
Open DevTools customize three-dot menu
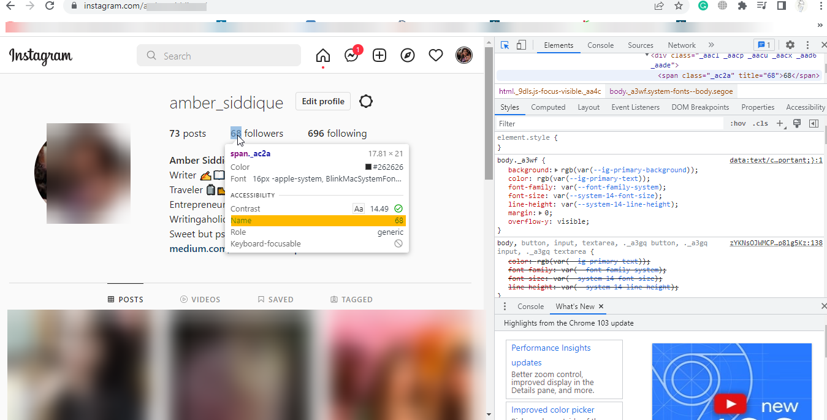(x=808, y=45)
